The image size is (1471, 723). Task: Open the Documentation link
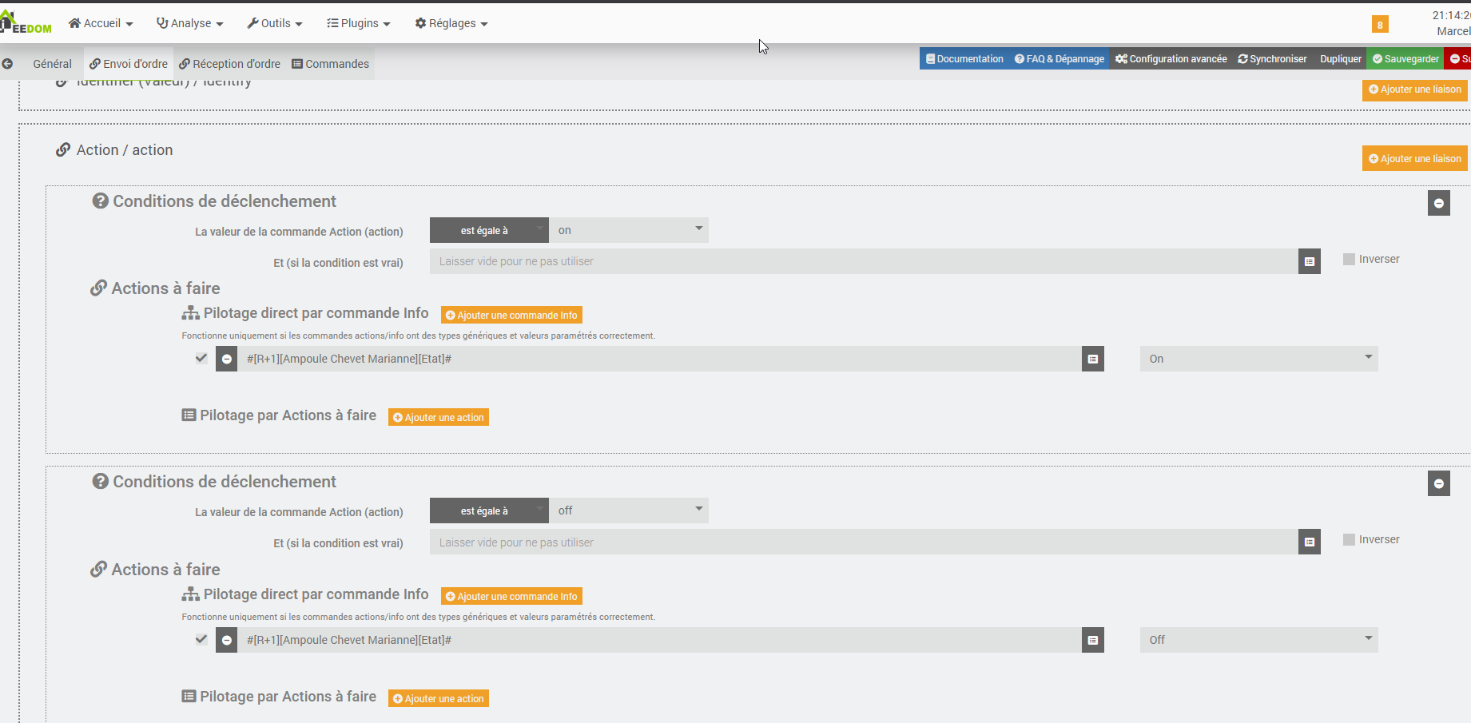pyautogui.click(x=964, y=59)
